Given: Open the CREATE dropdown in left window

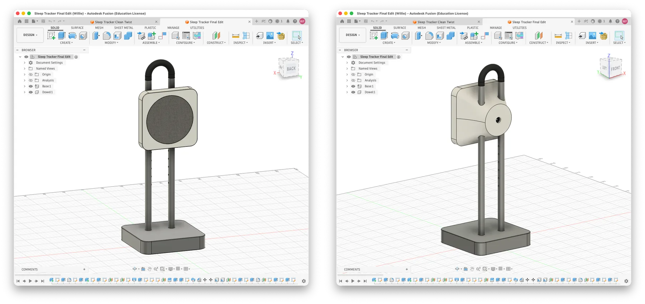Looking at the screenshot, I should click(66, 43).
